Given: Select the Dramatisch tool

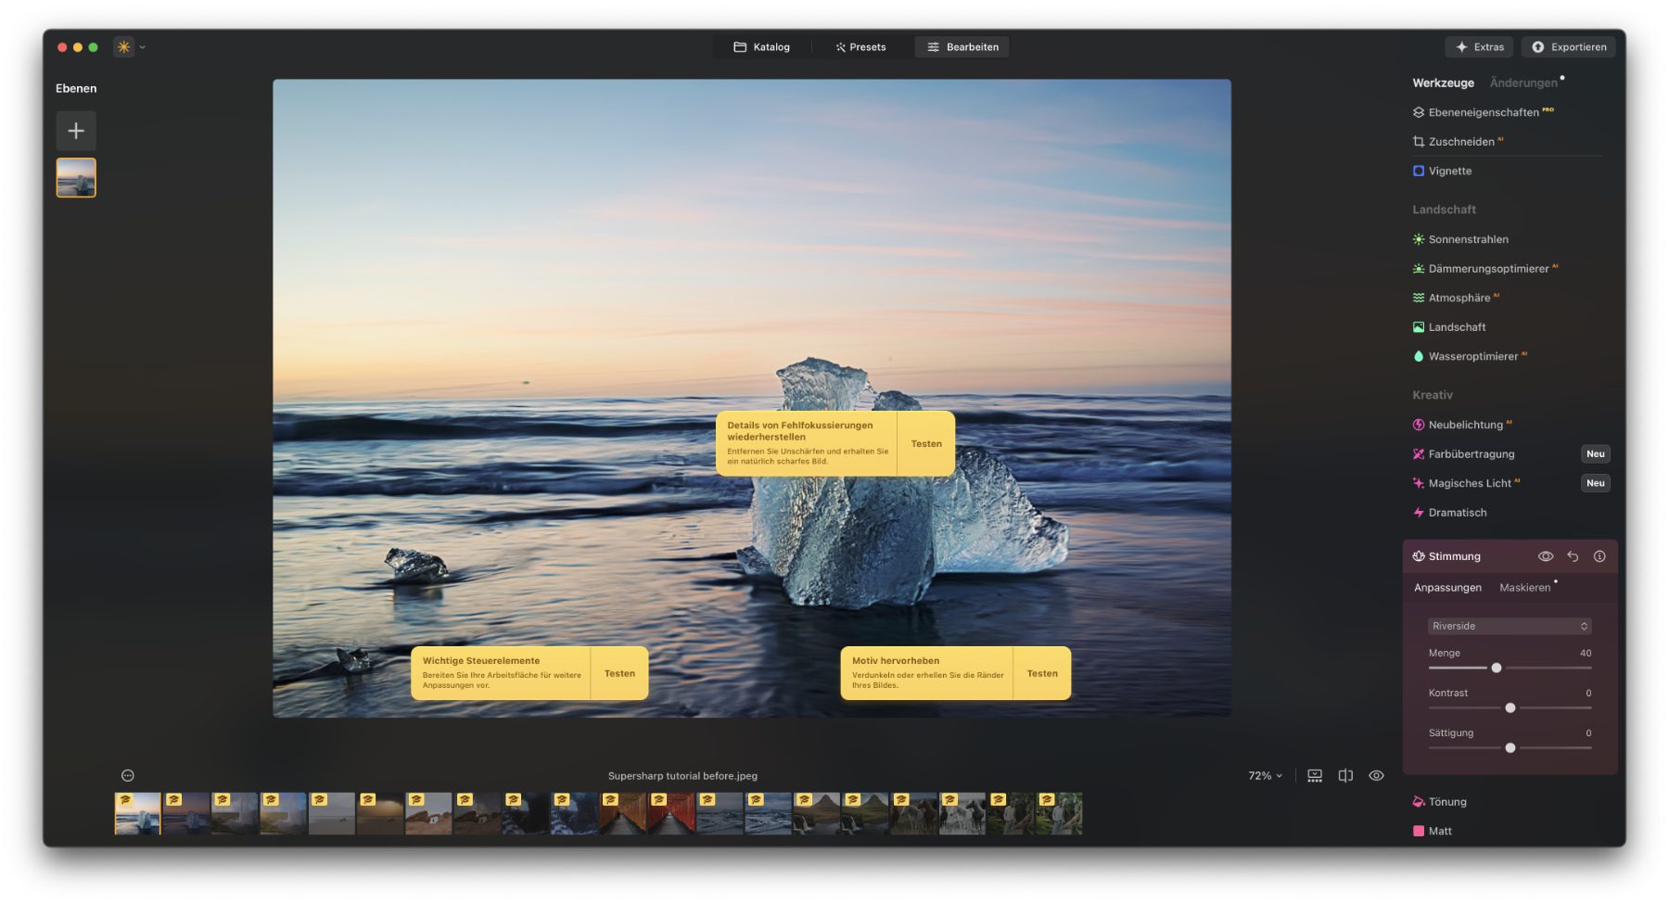Looking at the screenshot, I should 1457,513.
